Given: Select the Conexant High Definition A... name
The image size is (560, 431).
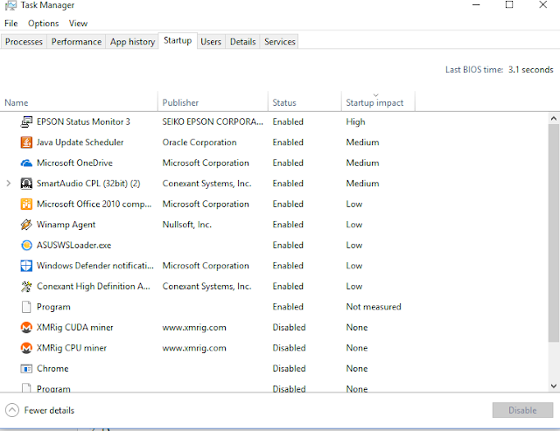Looking at the screenshot, I should coord(94,287).
